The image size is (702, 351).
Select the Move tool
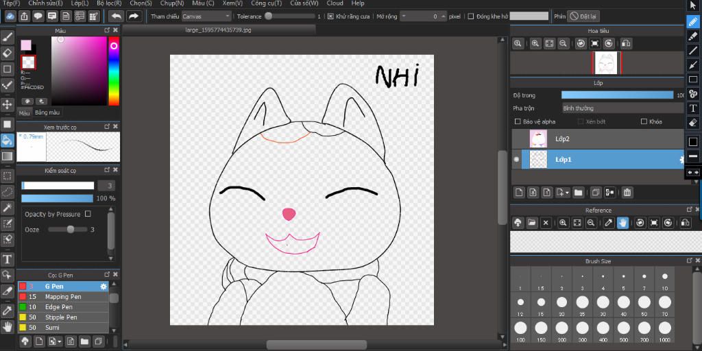coord(8,105)
